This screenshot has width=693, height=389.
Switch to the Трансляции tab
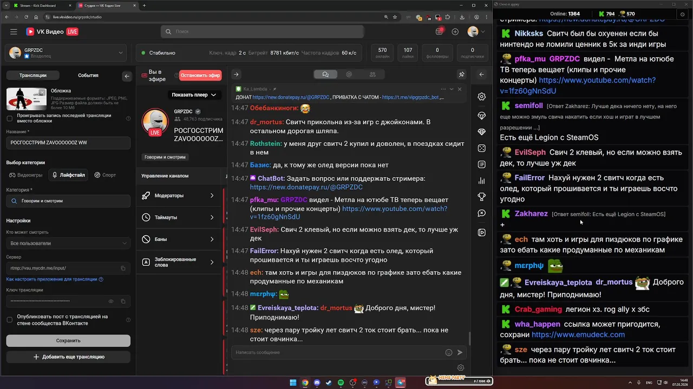coord(33,76)
